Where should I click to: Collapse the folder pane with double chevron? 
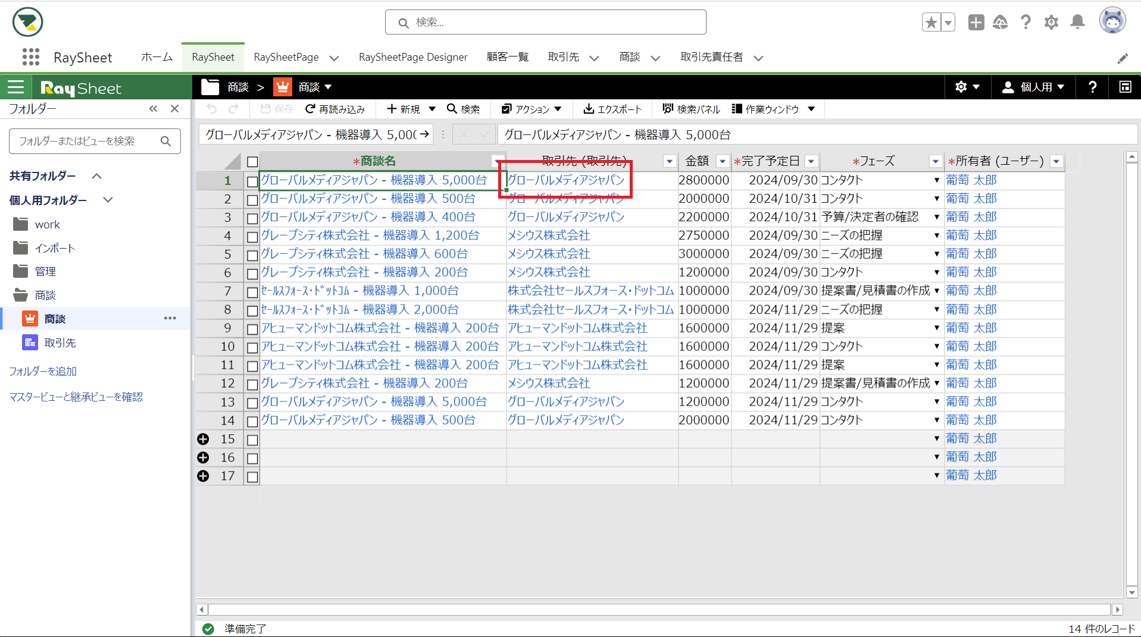coord(154,108)
